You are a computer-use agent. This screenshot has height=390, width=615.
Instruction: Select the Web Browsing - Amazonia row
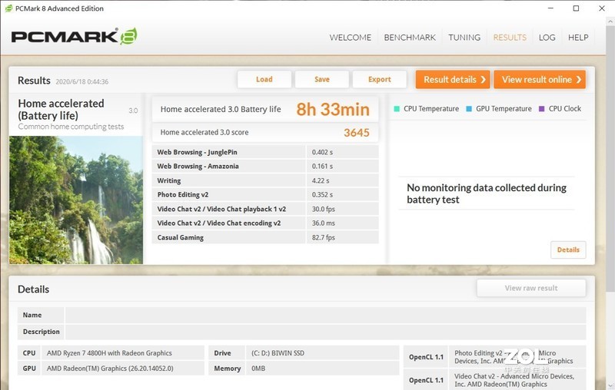pos(265,166)
